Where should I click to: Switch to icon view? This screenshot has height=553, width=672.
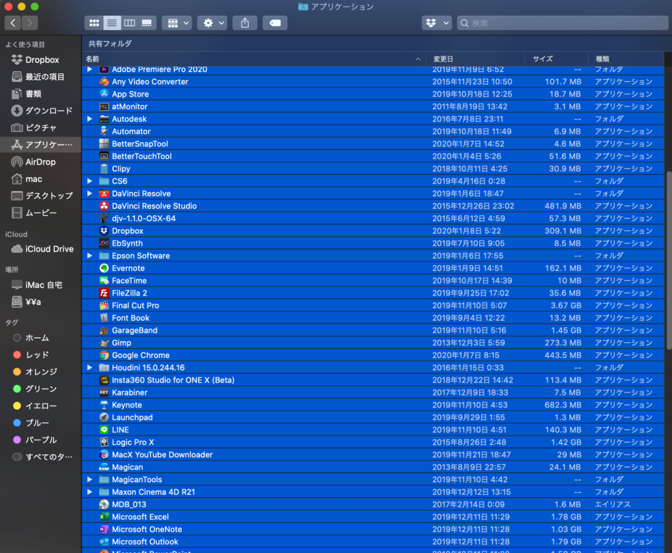point(94,23)
